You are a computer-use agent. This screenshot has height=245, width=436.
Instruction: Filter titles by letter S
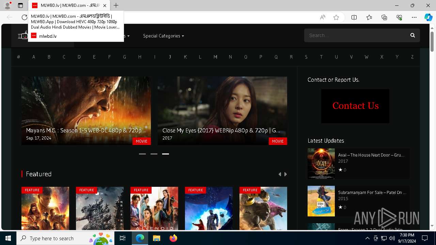tap(306, 57)
